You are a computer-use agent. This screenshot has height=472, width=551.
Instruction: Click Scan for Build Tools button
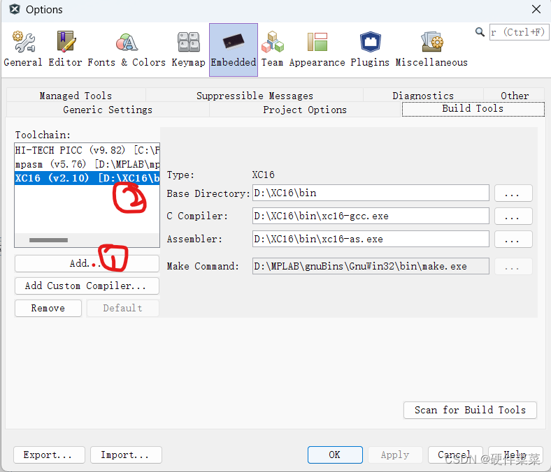[x=470, y=410]
